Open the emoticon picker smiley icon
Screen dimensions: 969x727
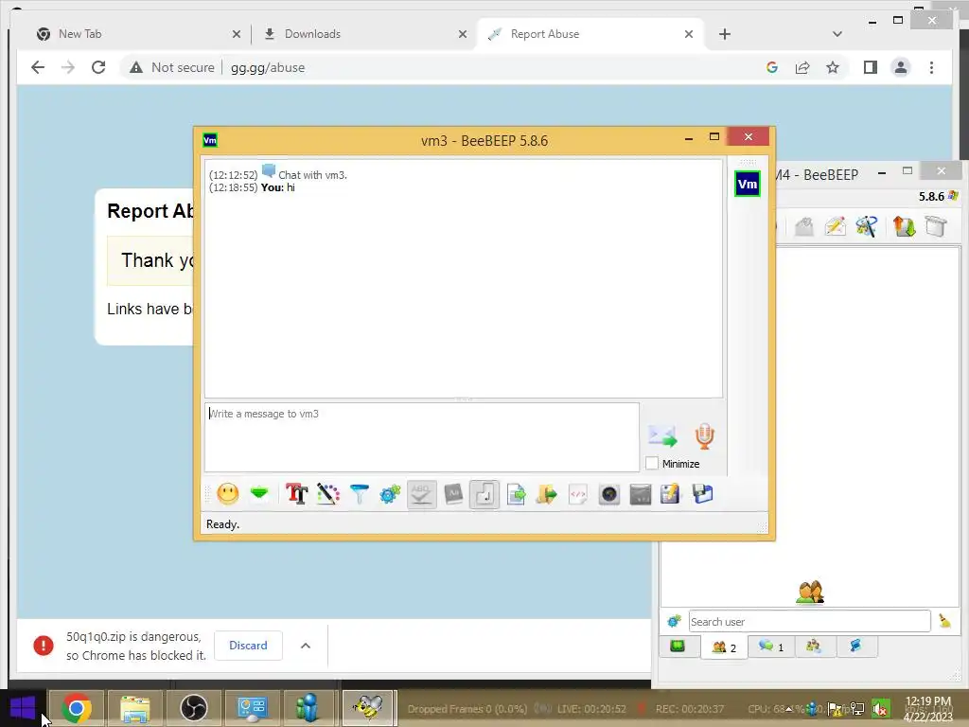(227, 493)
